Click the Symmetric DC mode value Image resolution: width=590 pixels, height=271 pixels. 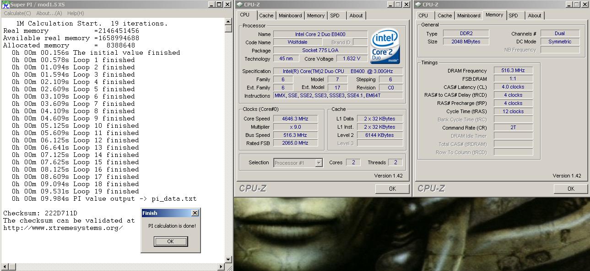(560, 42)
